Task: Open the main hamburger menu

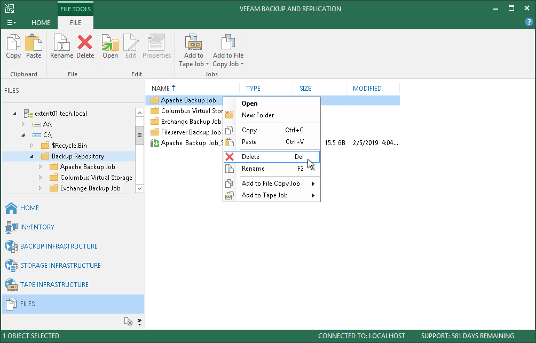Action: tap(11, 22)
